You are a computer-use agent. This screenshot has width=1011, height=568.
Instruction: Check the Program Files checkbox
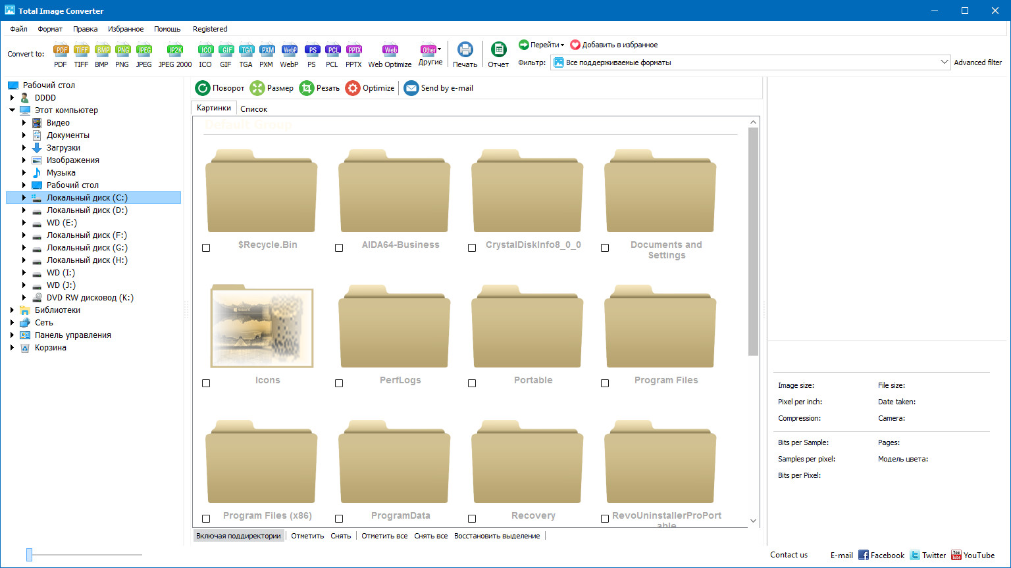tap(605, 383)
